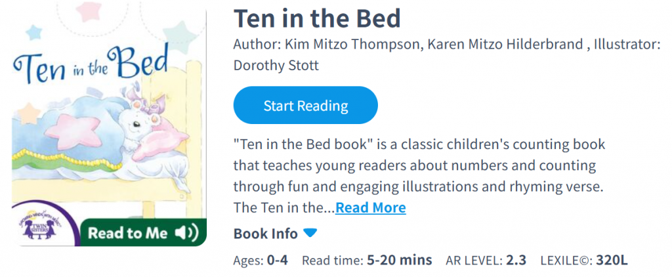
Task: Expand the Book Info section label
Action: point(266,234)
